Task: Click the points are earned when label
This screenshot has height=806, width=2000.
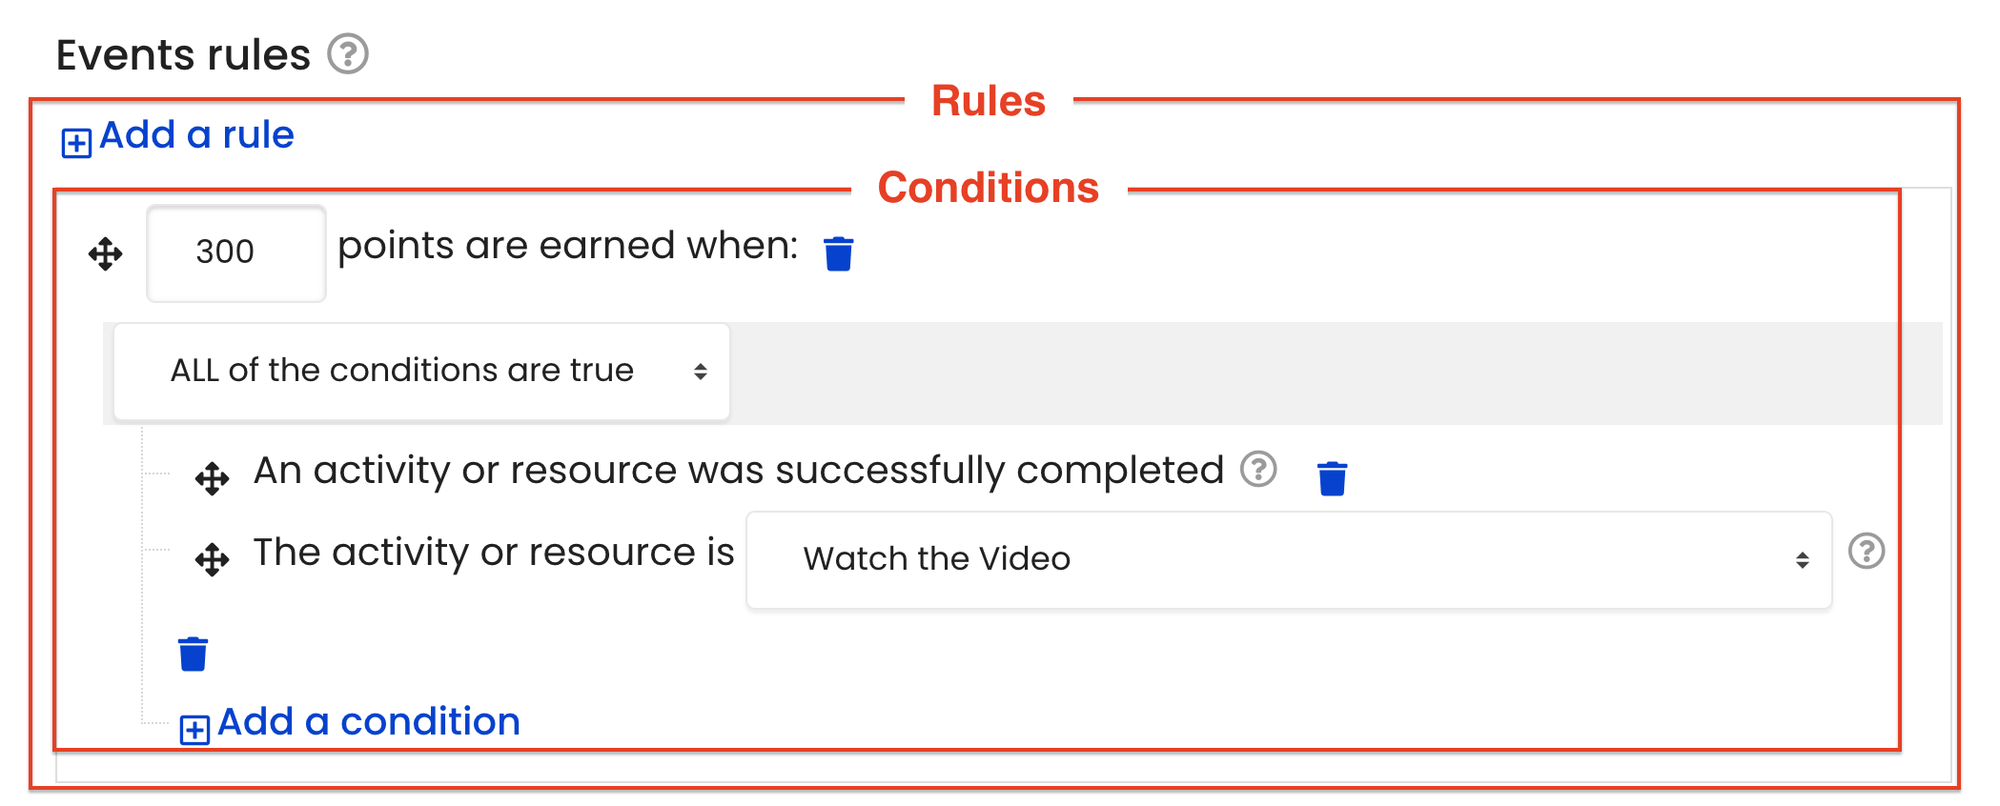Action: pos(568,246)
